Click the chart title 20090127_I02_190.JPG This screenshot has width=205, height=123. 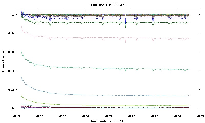(107, 5)
